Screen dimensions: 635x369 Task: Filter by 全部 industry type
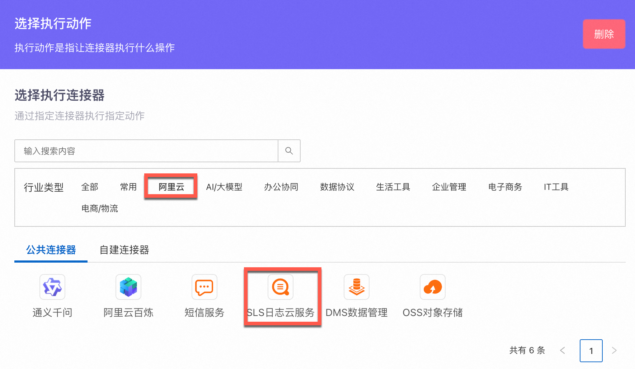(x=90, y=187)
